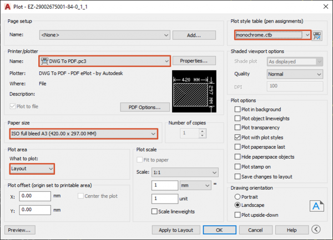Open the Scale 1:1 dropdown

click(185, 173)
